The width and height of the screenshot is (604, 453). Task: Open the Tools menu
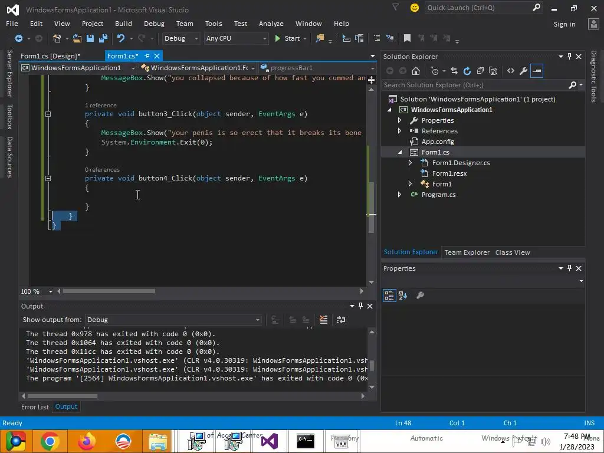(x=214, y=24)
